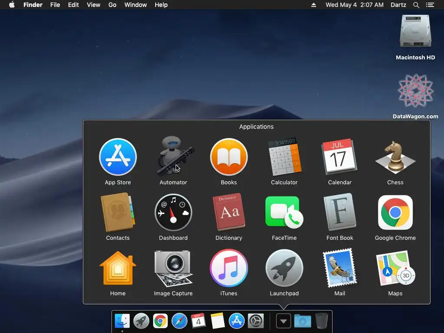Launch Google Chrome in Applications grid
This screenshot has width=444, height=333.
pyautogui.click(x=395, y=212)
